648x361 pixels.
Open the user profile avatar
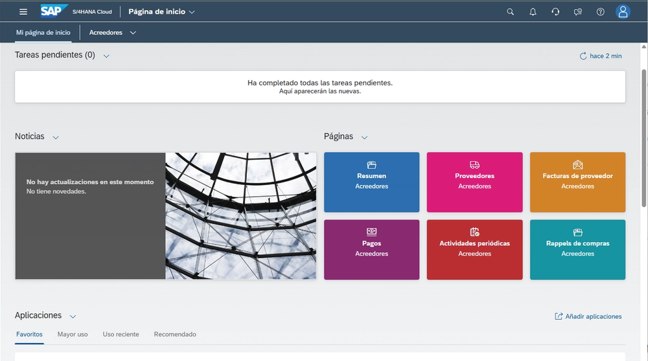coord(623,12)
